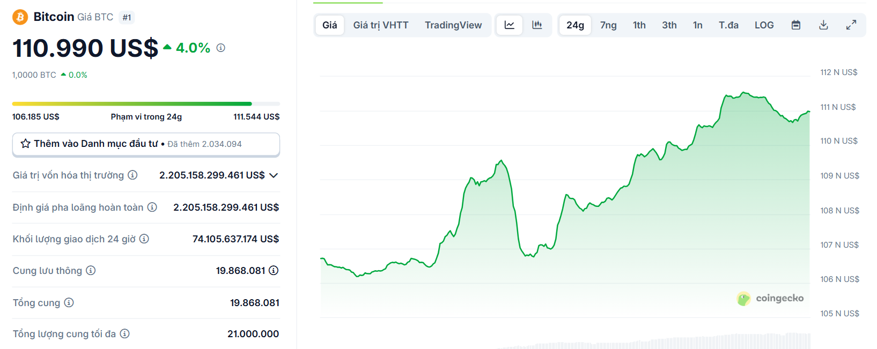
Task: Click the 111.544 US$ high value
Action: (256, 116)
